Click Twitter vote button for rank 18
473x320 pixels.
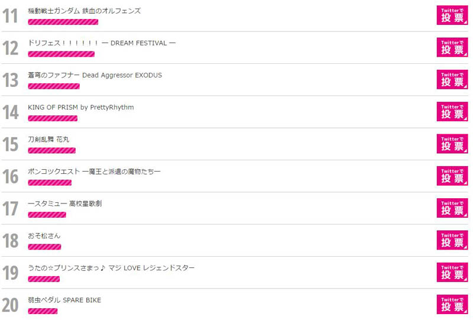click(x=452, y=240)
